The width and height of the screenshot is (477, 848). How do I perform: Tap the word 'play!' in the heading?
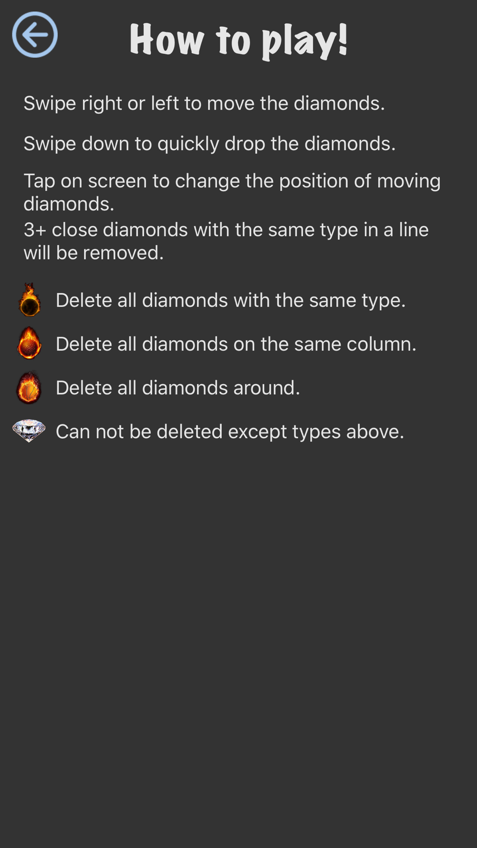coord(305,41)
